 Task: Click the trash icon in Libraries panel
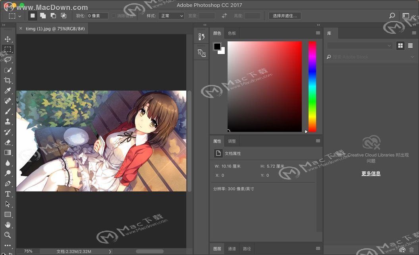coord(411,250)
